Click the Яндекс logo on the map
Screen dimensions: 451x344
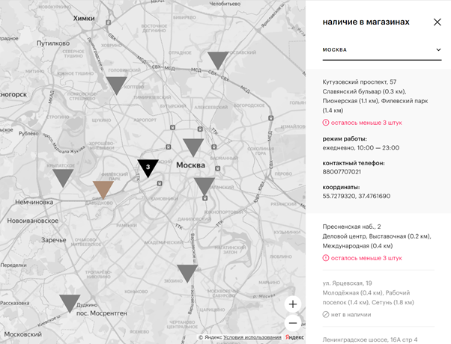click(x=294, y=338)
